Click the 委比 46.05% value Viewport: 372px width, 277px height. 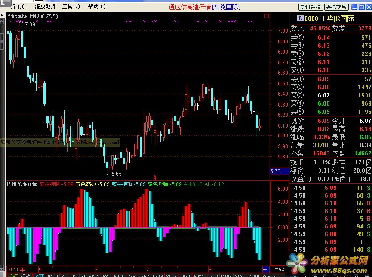320,28
